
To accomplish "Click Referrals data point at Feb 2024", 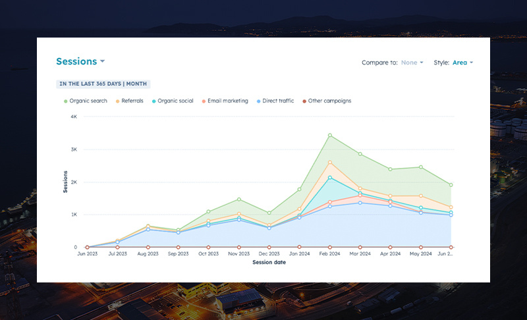I will (330, 162).
